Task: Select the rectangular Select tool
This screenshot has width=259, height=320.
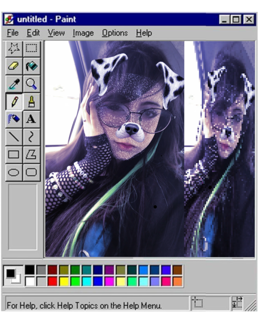Action: click(x=31, y=48)
